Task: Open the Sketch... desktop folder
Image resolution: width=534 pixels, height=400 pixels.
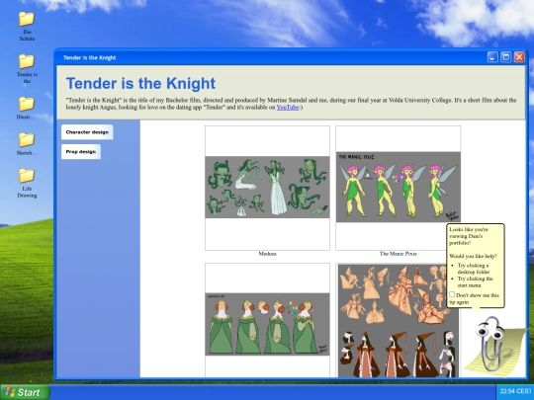Action: pyautogui.click(x=27, y=144)
